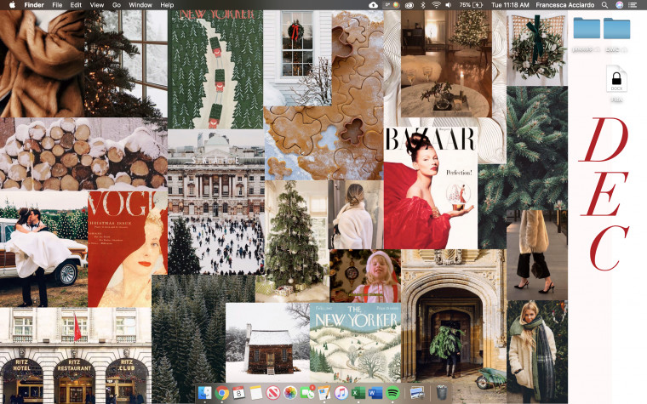The width and height of the screenshot is (647, 404).
Task: Open the volume control in menu bar
Action: [x=449, y=5]
